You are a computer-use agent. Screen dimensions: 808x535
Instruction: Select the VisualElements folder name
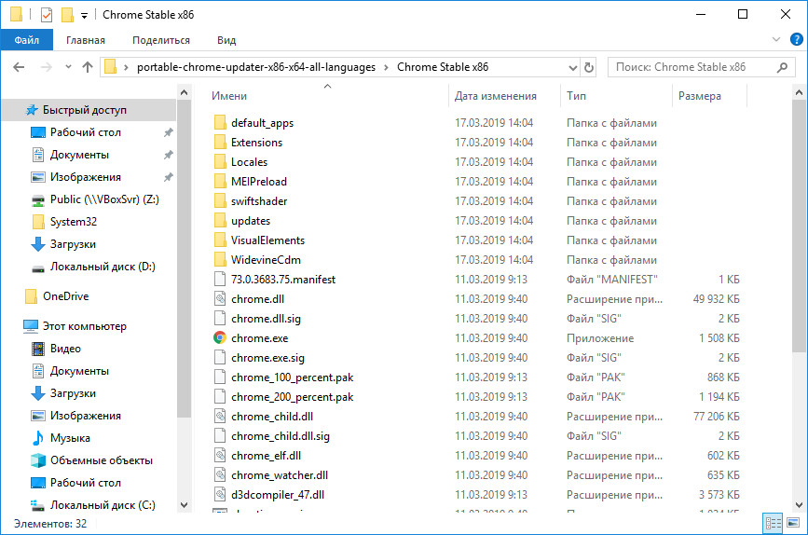[x=267, y=240]
